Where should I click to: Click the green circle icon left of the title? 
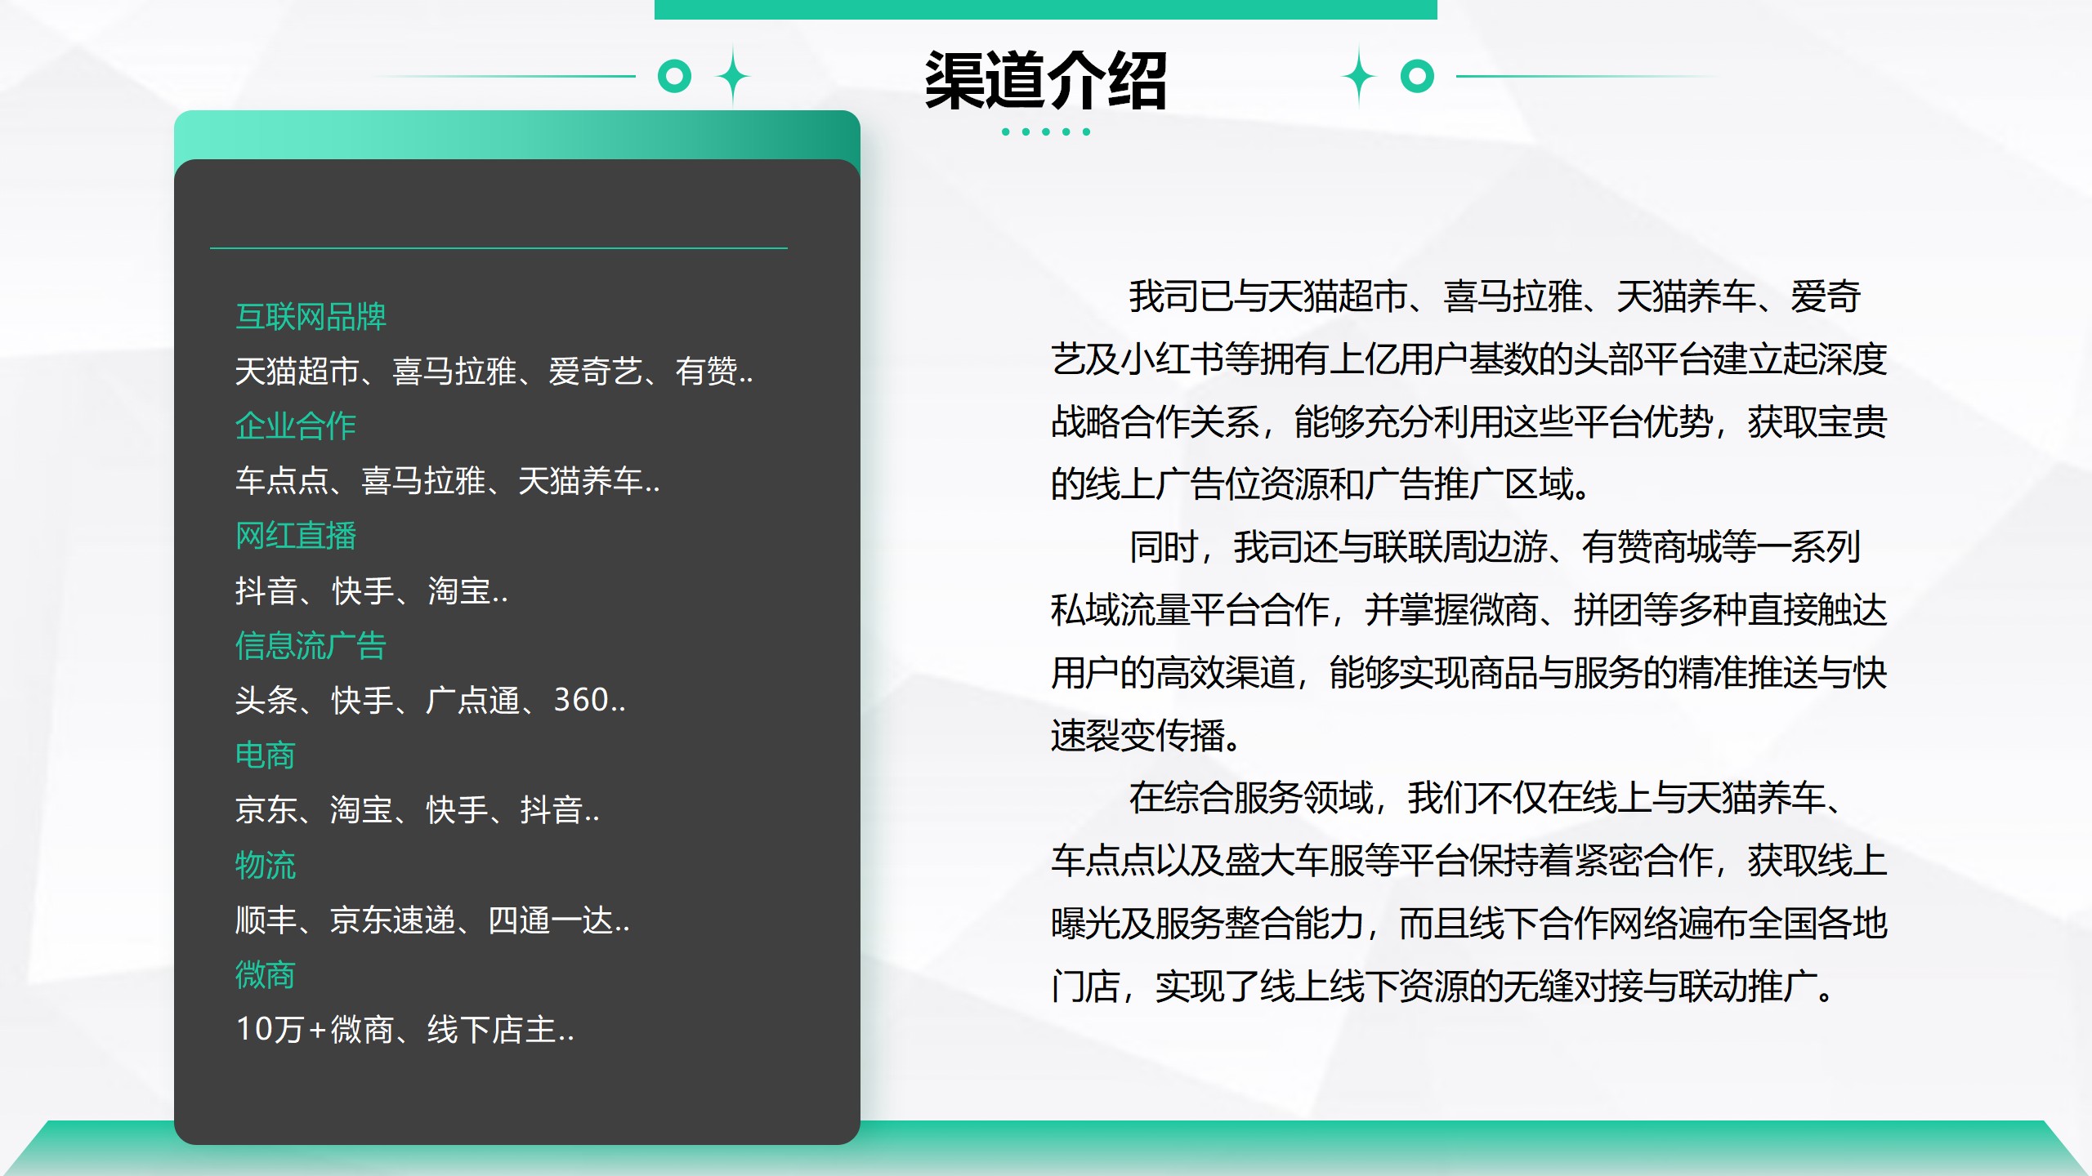coord(675,78)
